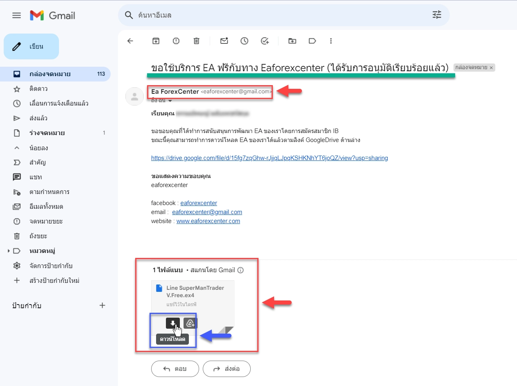Click the Labels tag icon in toolbar
This screenshot has height=386, width=517.
click(312, 41)
